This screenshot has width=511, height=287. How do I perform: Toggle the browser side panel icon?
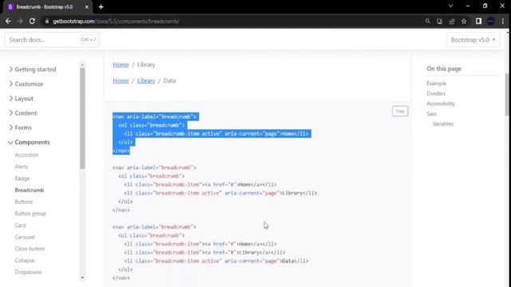click(x=478, y=22)
